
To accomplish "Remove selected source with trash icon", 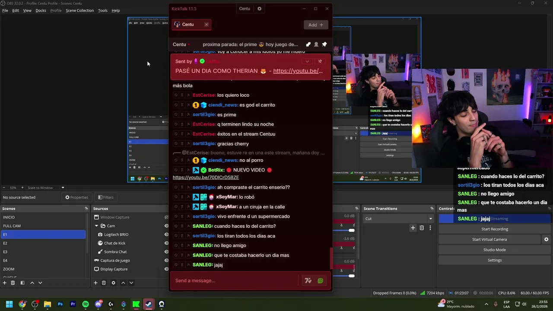I will pos(104,283).
